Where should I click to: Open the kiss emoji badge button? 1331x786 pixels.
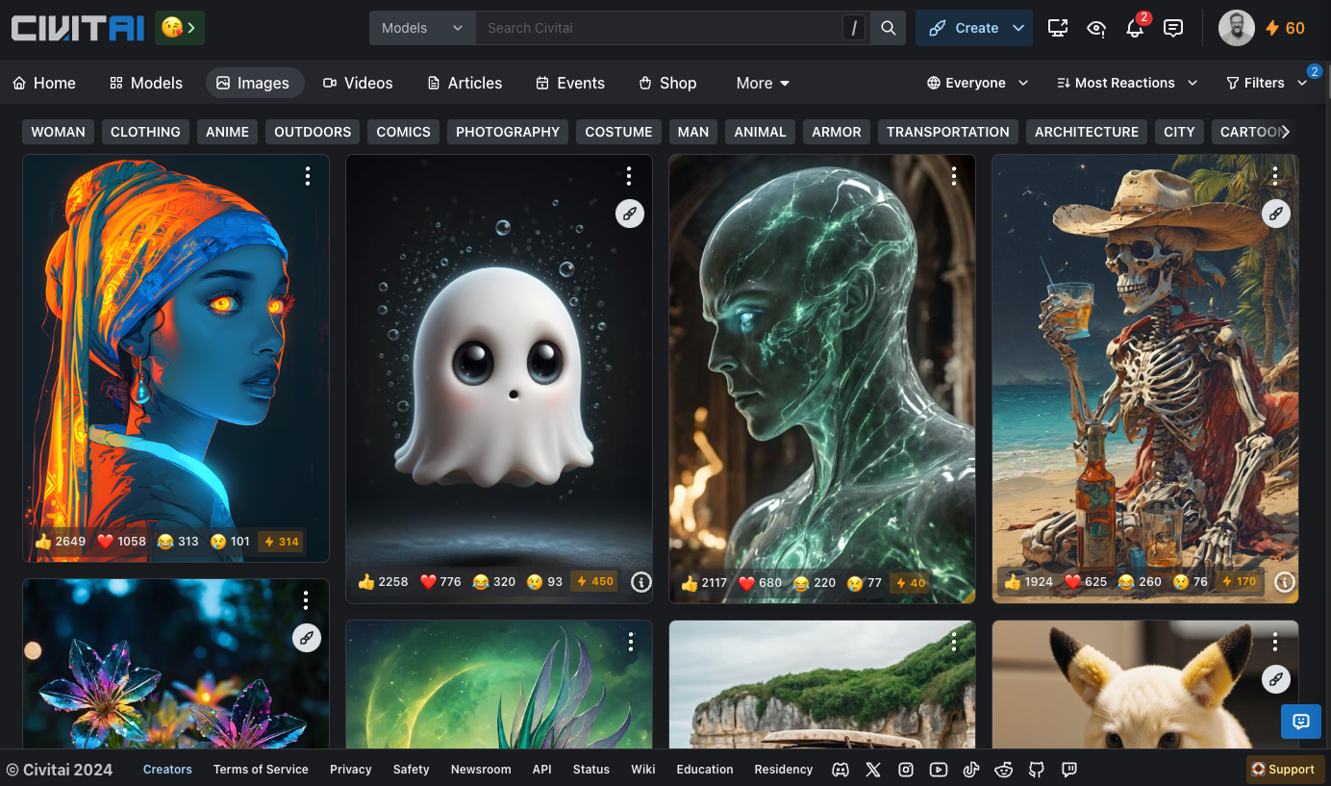coord(180,28)
